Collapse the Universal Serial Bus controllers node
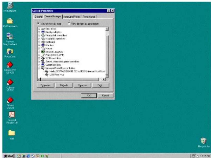Image resolution: width=211 pixels, height=158 pixels. 39,68
